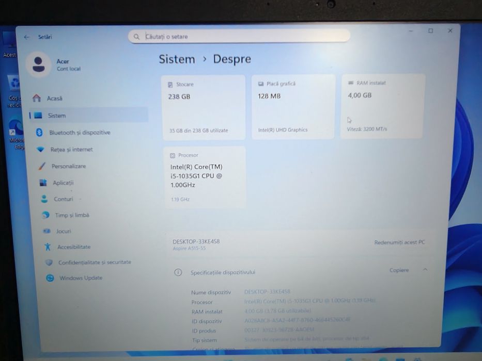Open the RAM instalat 4,00 GB card
The image size is (482, 361).
point(383,106)
